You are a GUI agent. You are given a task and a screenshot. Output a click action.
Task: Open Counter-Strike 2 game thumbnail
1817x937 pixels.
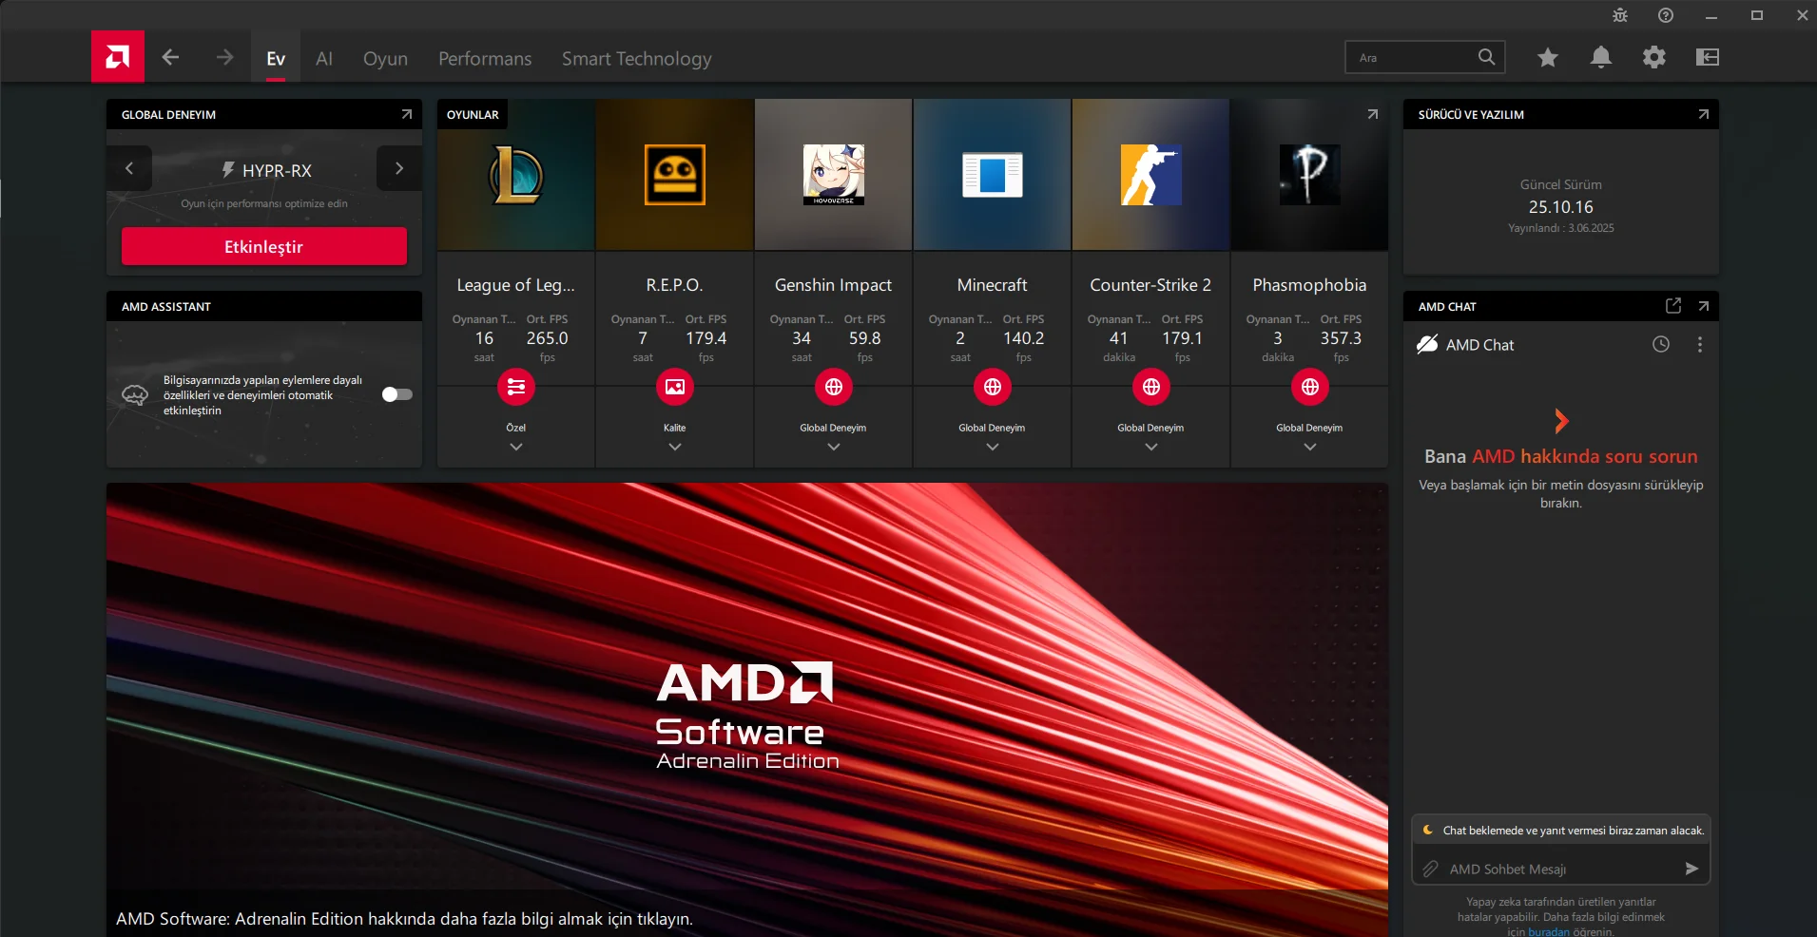(x=1151, y=175)
